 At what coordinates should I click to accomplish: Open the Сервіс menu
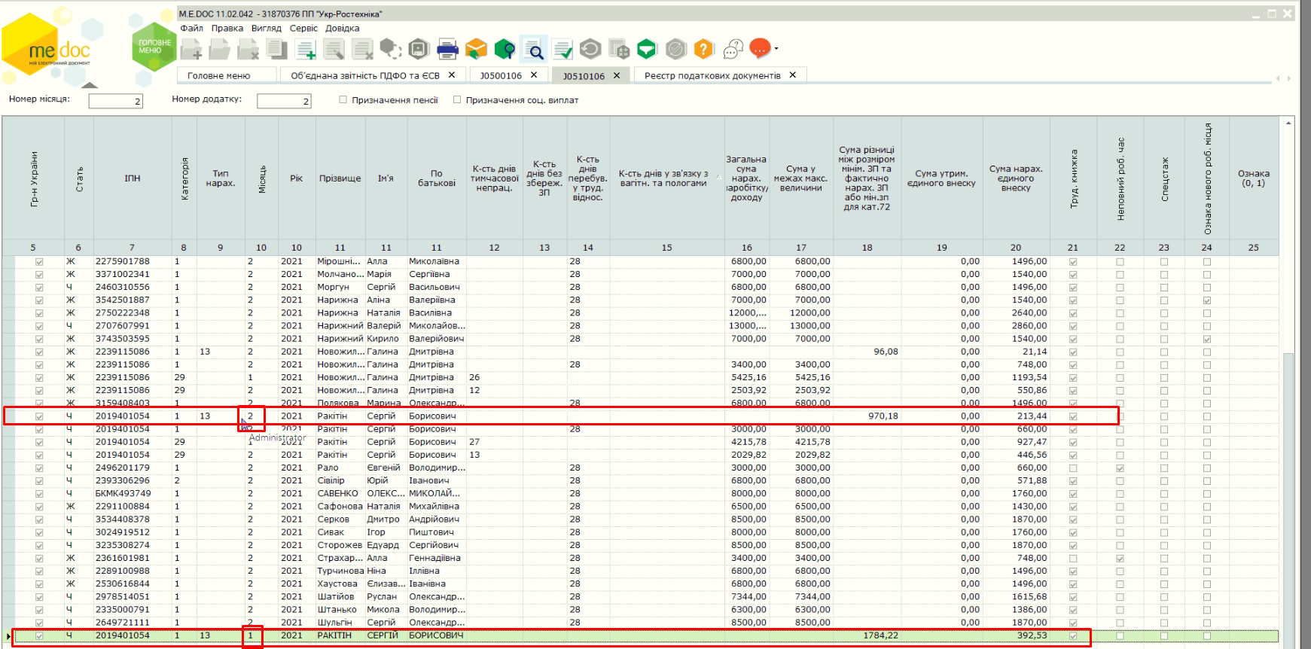pyautogui.click(x=303, y=28)
